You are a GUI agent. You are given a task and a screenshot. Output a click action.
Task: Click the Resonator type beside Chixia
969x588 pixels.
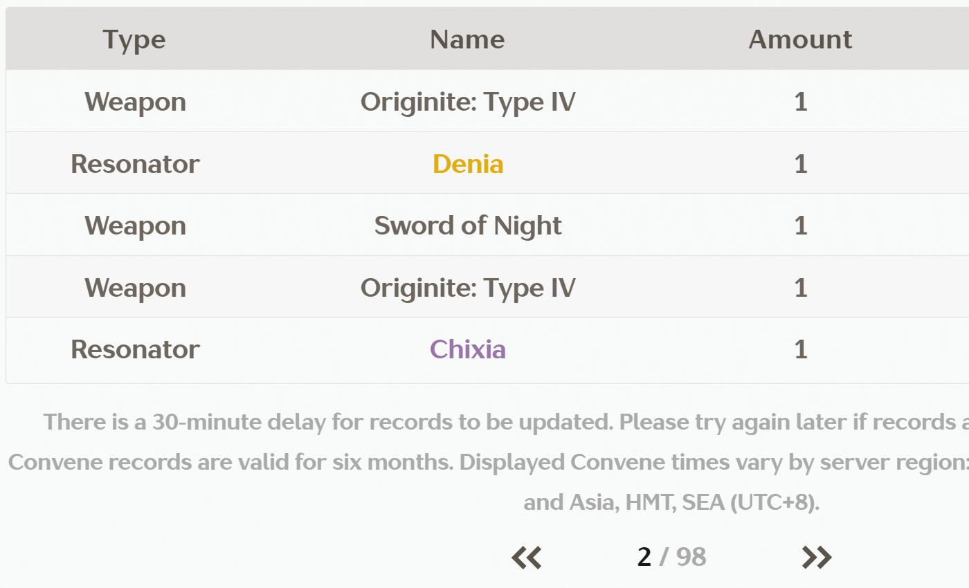click(135, 349)
